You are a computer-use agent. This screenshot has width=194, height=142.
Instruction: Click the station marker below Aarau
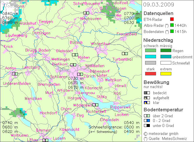pyautogui.click(x=15, y=74)
